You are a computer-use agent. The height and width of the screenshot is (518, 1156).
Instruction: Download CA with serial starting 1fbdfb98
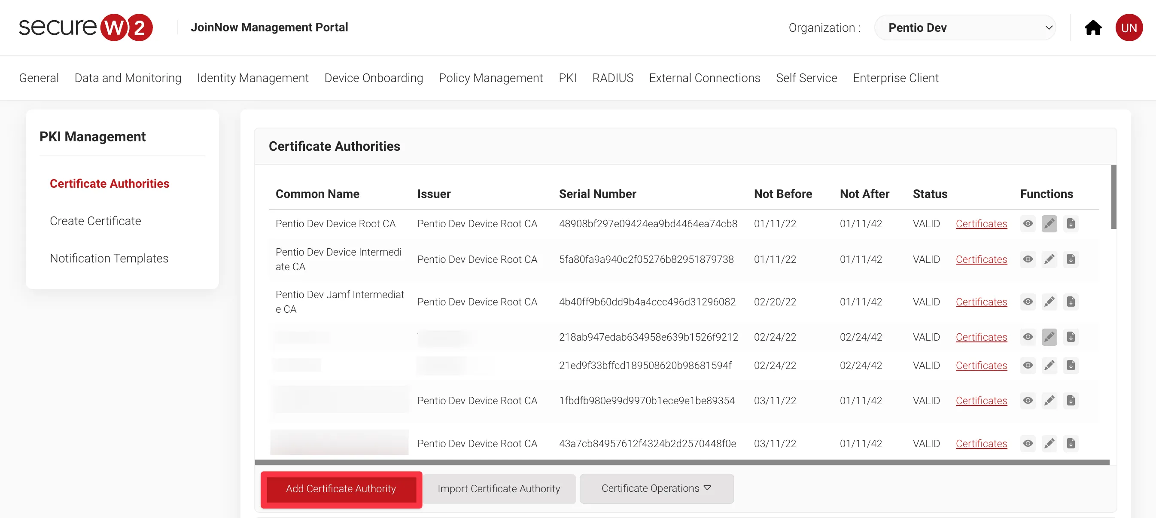pos(1071,400)
